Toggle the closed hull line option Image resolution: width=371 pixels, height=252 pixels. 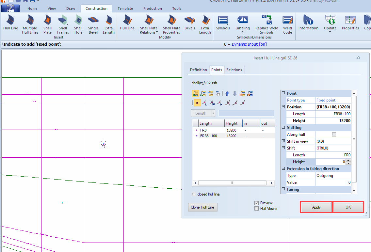tap(194, 194)
